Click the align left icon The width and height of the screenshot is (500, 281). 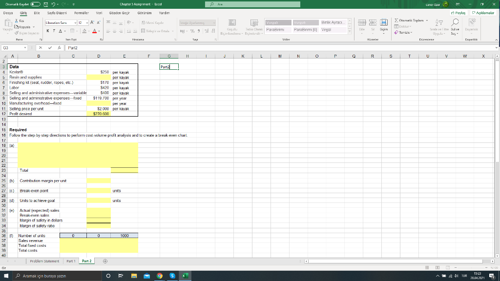point(108,31)
